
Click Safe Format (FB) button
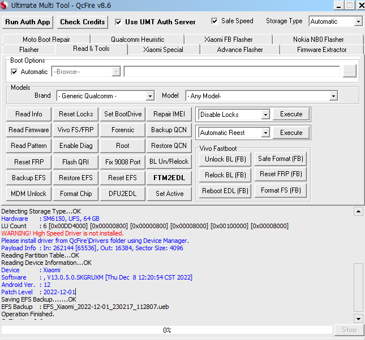click(281, 159)
